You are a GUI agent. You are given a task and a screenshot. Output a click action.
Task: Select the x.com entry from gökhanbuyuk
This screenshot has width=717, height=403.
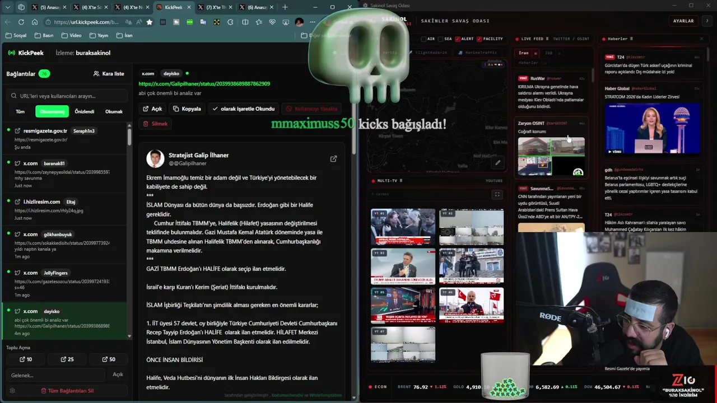coord(64,245)
